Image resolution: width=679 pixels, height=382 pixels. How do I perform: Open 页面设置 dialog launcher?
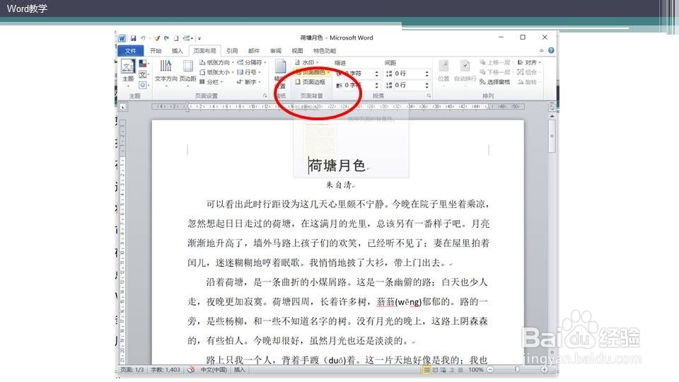tap(265, 95)
